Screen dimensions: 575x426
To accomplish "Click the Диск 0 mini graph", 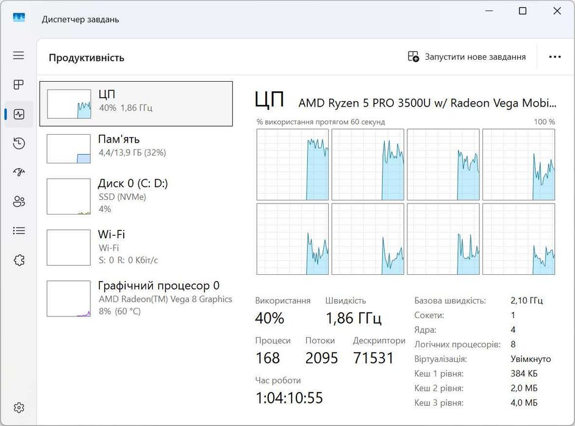I will (68, 196).
